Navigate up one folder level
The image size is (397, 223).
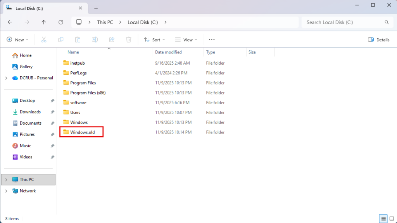click(x=43, y=22)
